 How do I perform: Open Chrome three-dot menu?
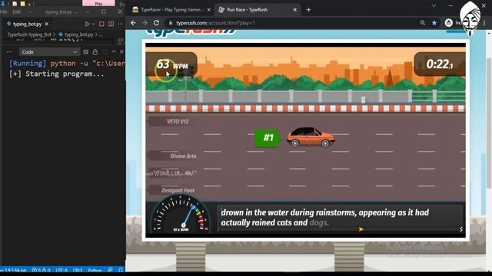point(484,23)
